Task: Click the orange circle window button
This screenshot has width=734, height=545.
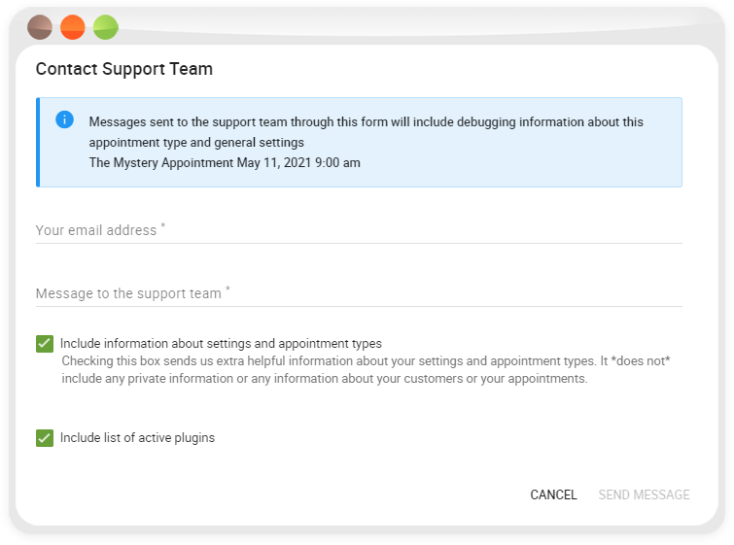Action: [x=73, y=27]
